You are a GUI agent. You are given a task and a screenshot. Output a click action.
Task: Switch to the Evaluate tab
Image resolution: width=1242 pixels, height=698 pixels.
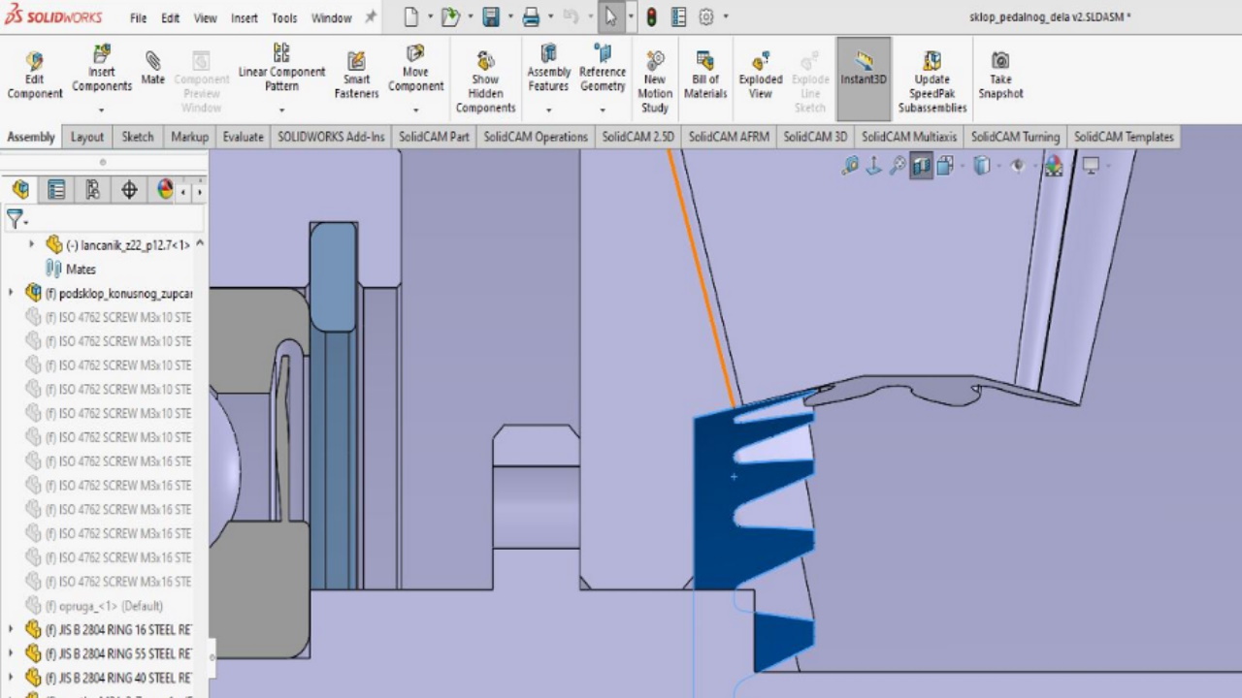coord(243,137)
